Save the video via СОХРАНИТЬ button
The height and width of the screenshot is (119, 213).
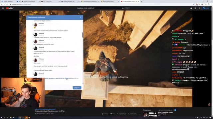point(132,114)
